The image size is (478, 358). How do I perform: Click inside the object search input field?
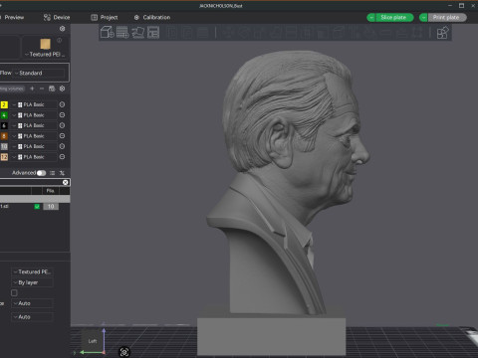point(31,182)
